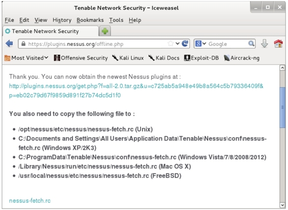
Task: Open the Exploit-DB bookmark
Action: (201, 58)
